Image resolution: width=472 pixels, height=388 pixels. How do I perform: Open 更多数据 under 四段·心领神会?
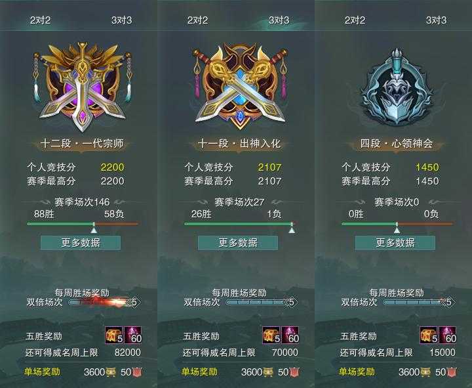(x=395, y=243)
